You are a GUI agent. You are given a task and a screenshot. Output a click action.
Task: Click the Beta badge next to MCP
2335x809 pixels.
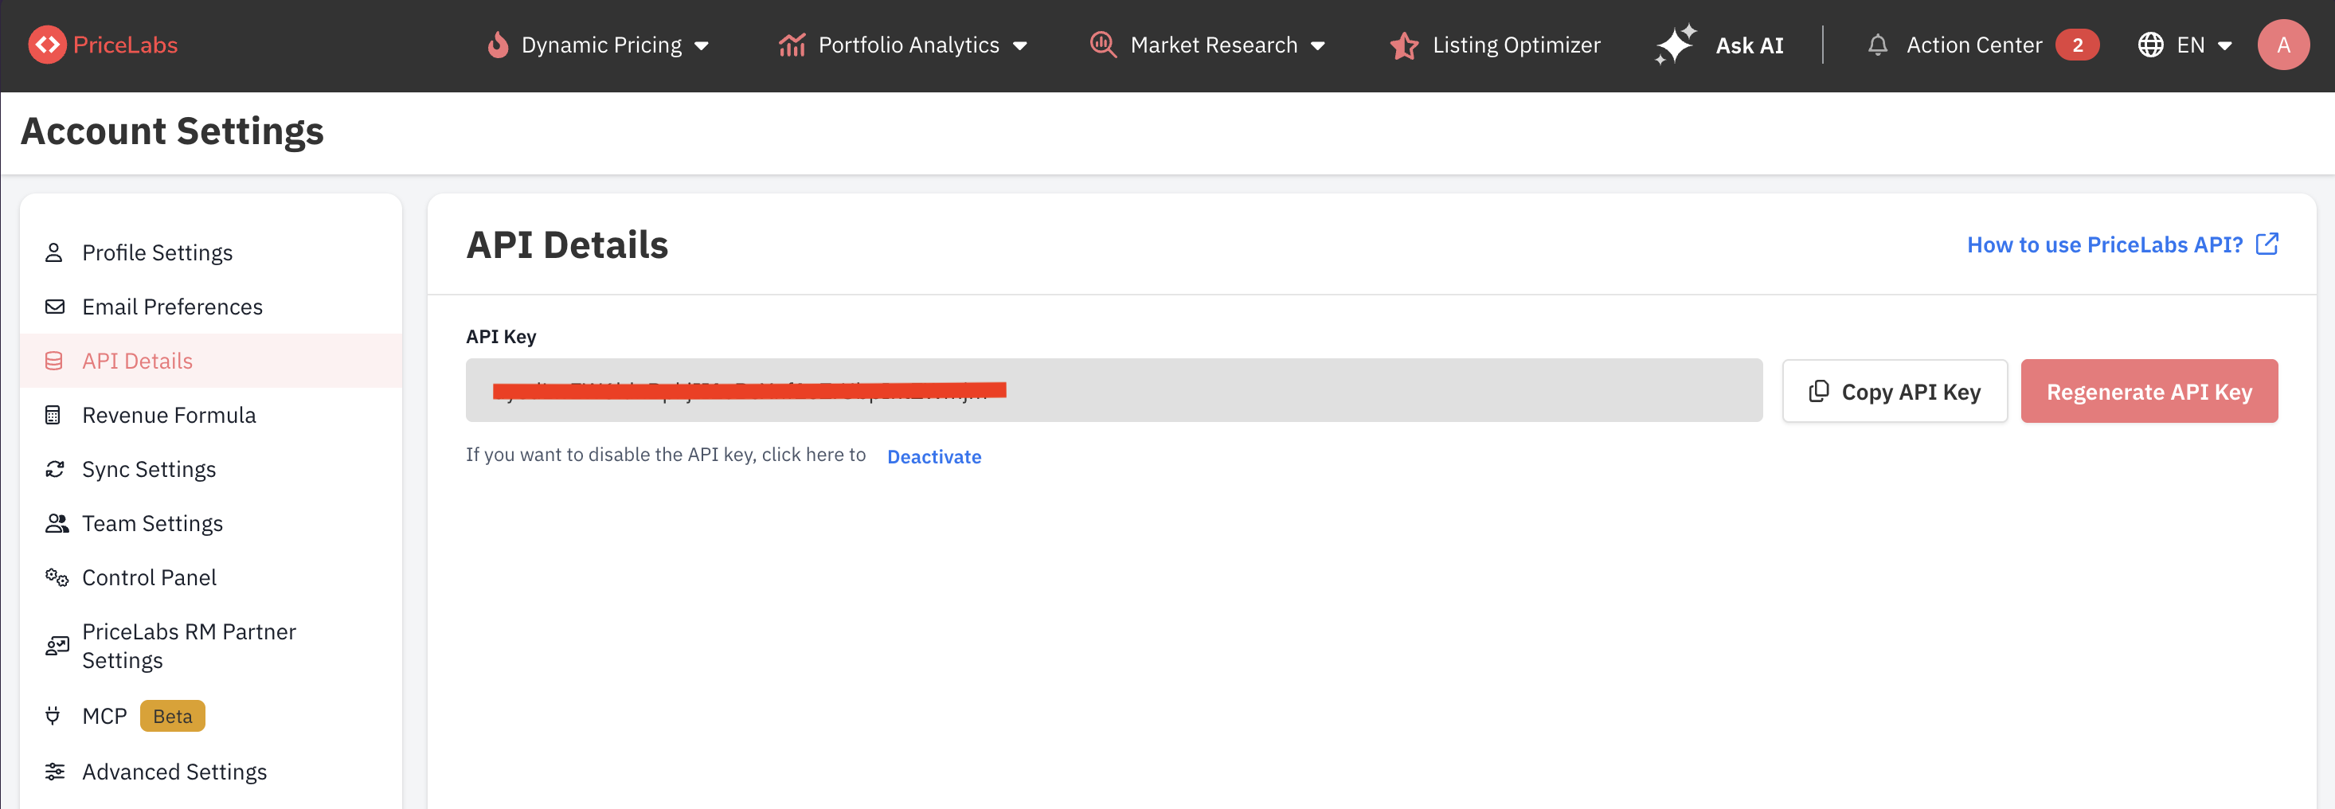pyautogui.click(x=172, y=716)
